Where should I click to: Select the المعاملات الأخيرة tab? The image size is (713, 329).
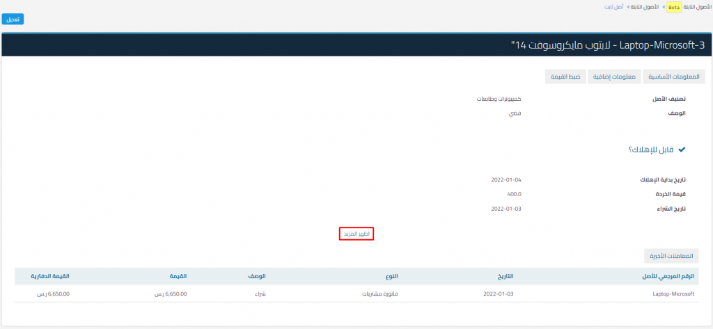click(673, 255)
